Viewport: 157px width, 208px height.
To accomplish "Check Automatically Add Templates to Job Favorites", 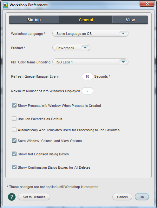I will (x=14, y=130).
